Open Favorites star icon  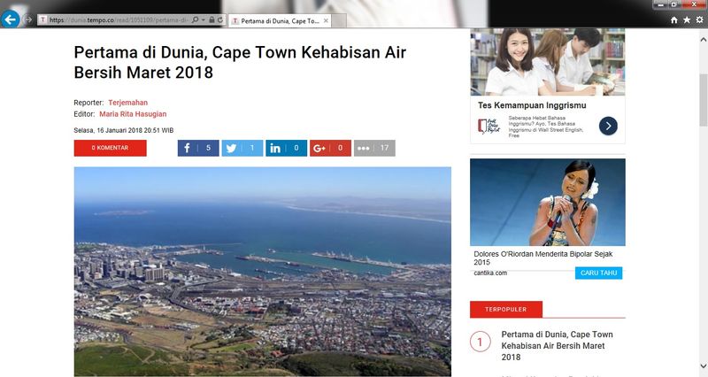point(687,19)
